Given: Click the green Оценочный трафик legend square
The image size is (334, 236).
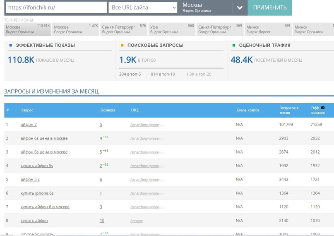Looking at the screenshot, I should pyautogui.click(x=234, y=46).
